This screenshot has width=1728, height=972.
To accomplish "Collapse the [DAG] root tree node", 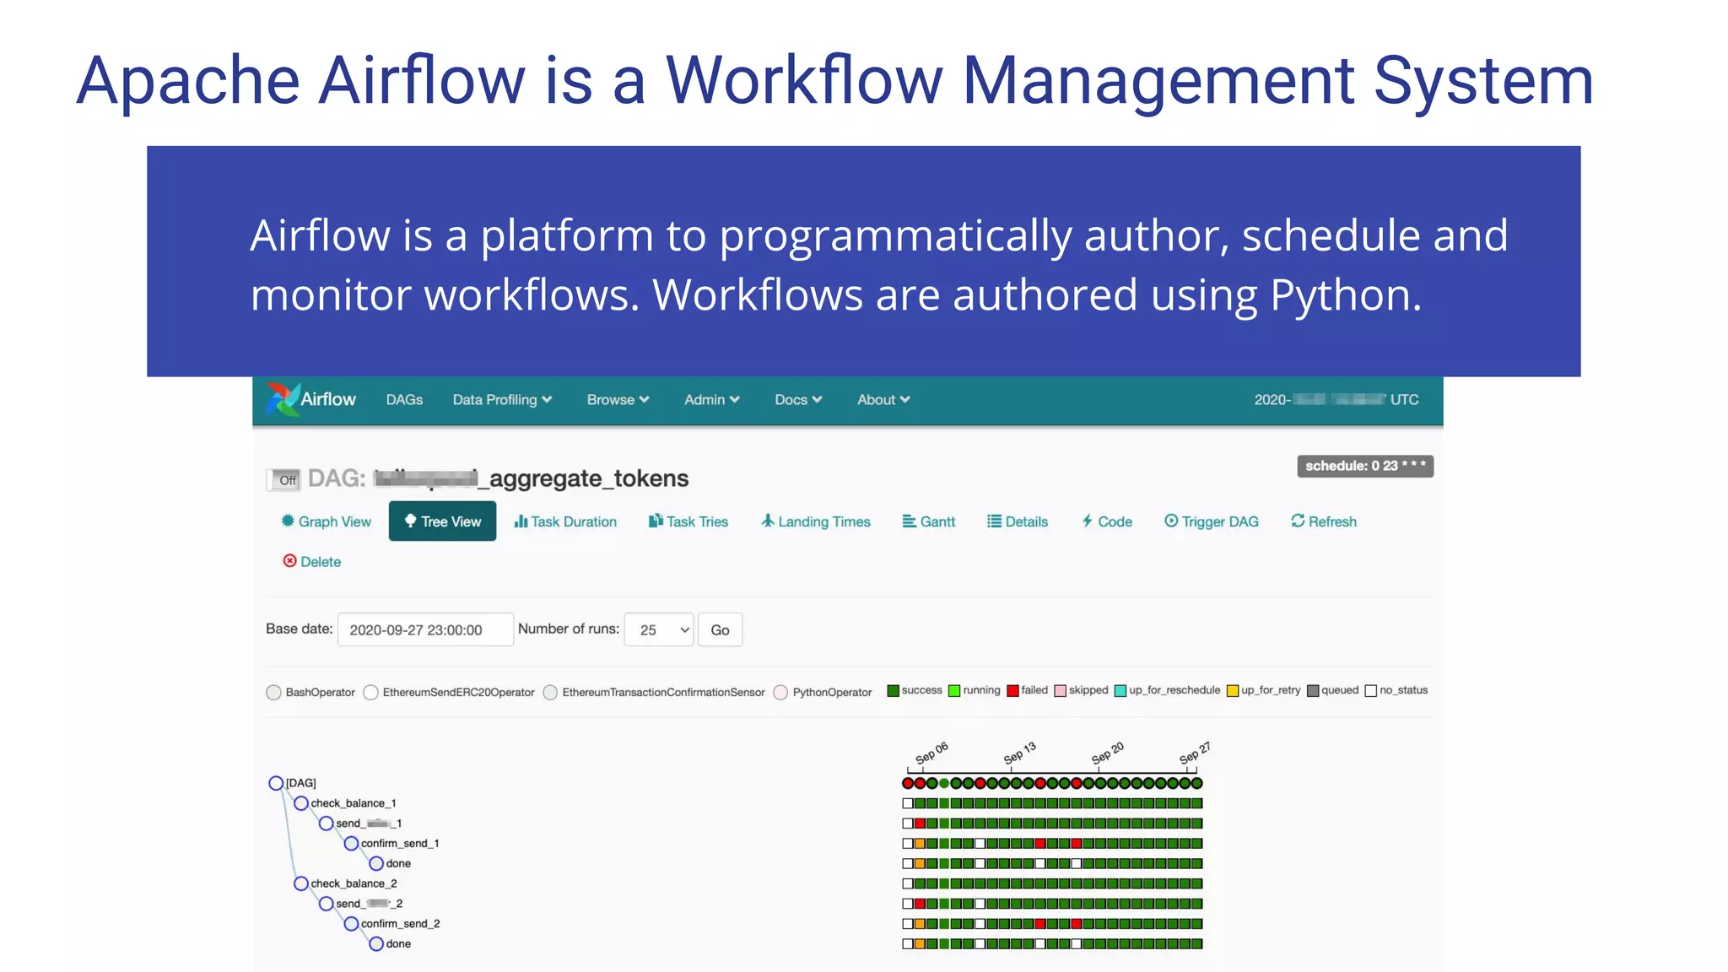I will point(276,783).
